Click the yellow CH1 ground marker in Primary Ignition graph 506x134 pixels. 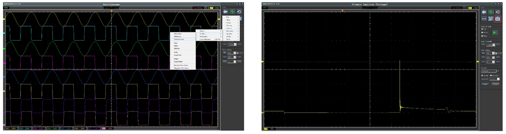(263, 112)
